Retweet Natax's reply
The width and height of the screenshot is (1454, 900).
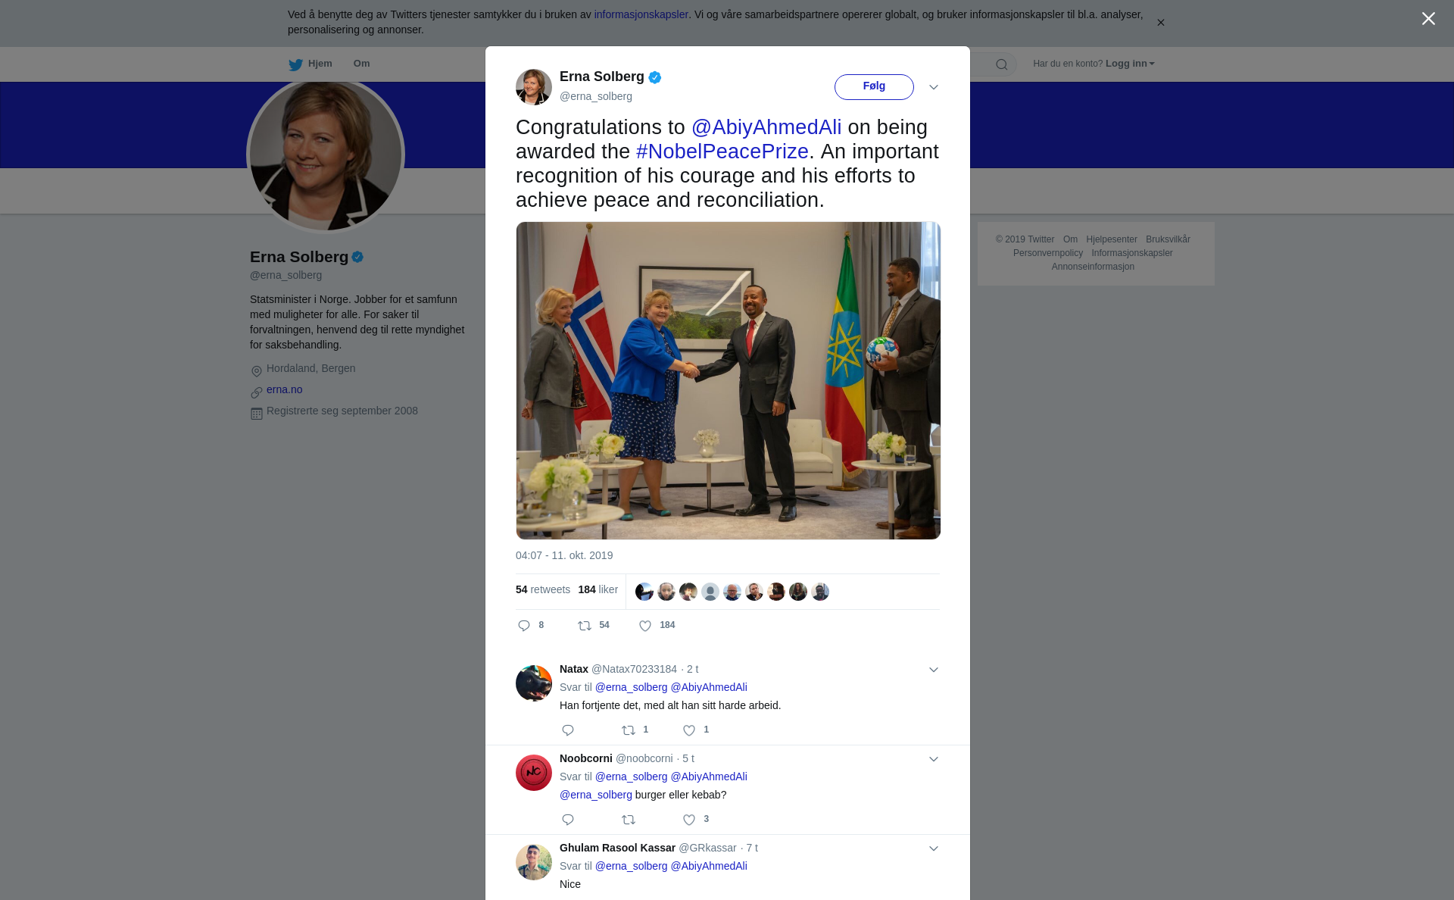(629, 730)
